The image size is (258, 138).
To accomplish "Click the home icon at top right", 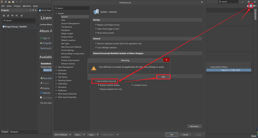I will pyautogui.click(x=248, y=6).
